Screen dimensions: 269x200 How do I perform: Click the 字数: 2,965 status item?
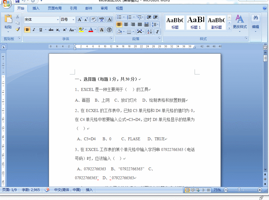click(31, 190)
